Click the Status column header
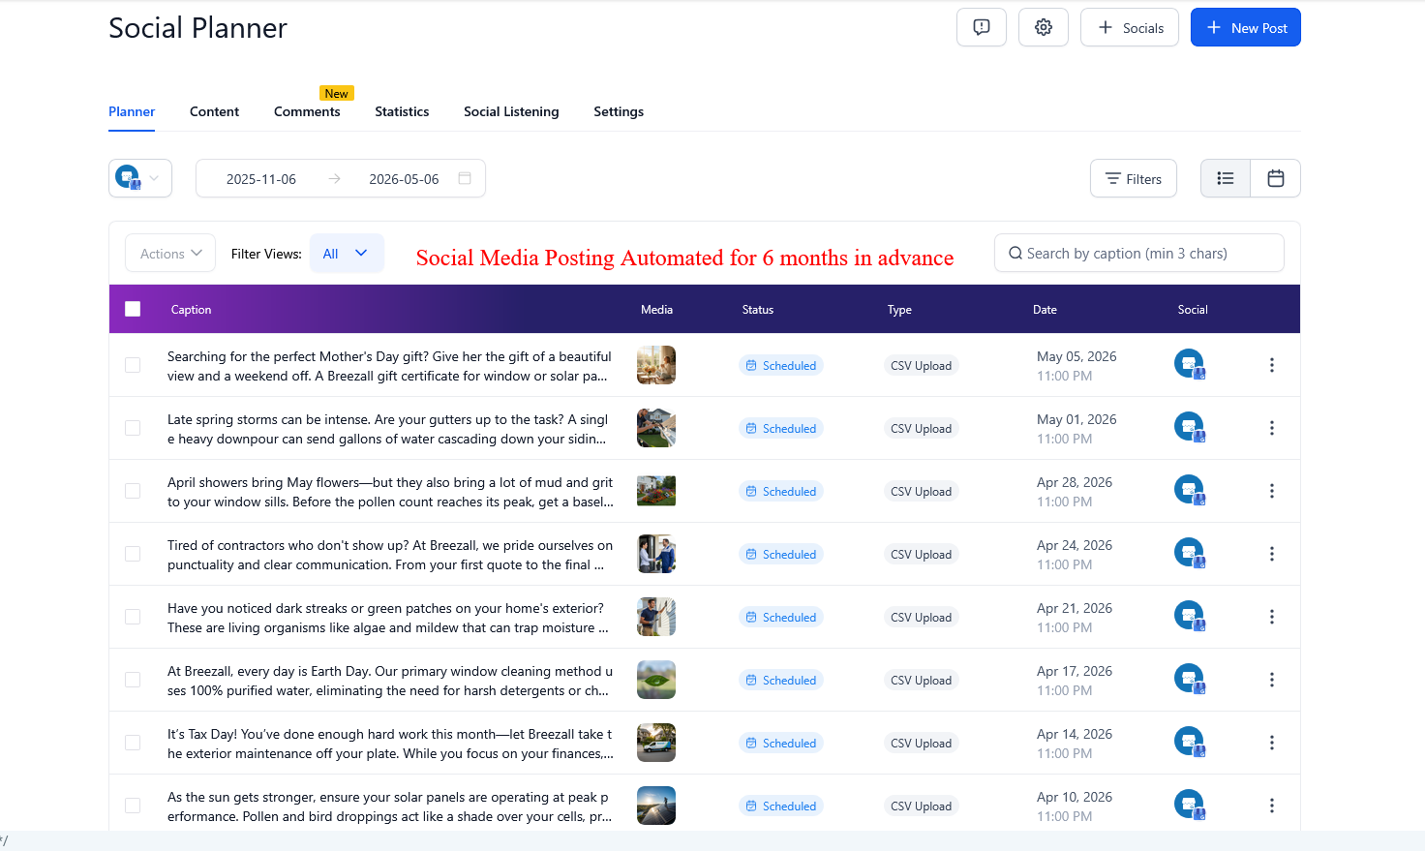 (758, 310)
